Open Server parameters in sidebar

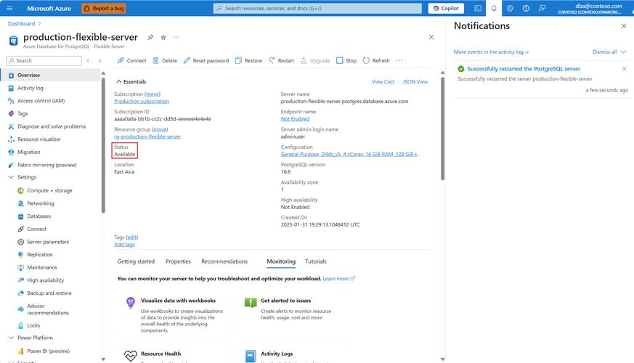coord(48,242)
